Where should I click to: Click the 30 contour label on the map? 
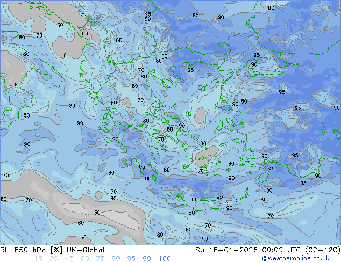click(x=97, y=213)
